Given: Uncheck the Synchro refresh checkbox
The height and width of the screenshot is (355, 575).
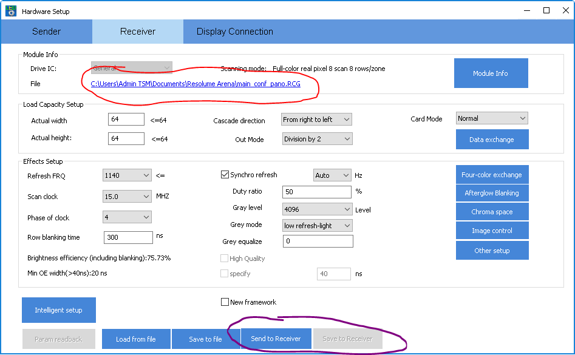Looking at the screenshot, I should [x=225, y=175].
